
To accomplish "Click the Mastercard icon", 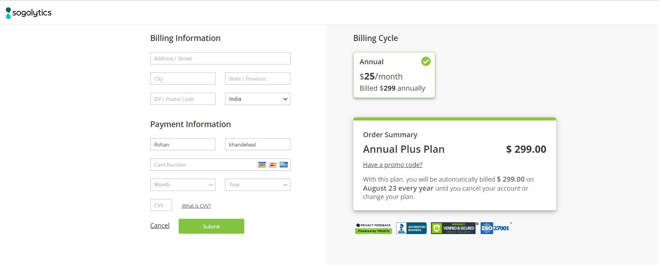I will 273,165.
